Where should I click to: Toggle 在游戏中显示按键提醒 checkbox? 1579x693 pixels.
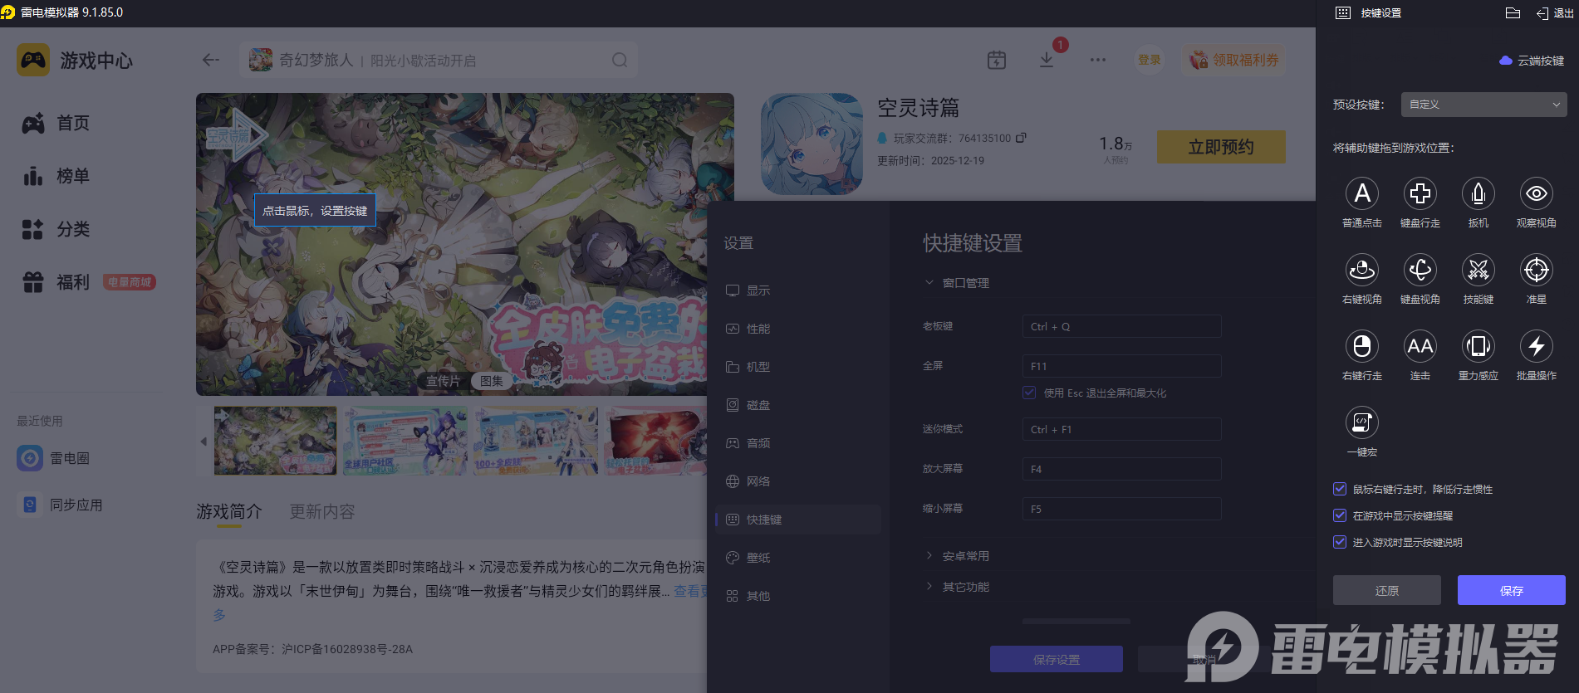coord(1340,515)
